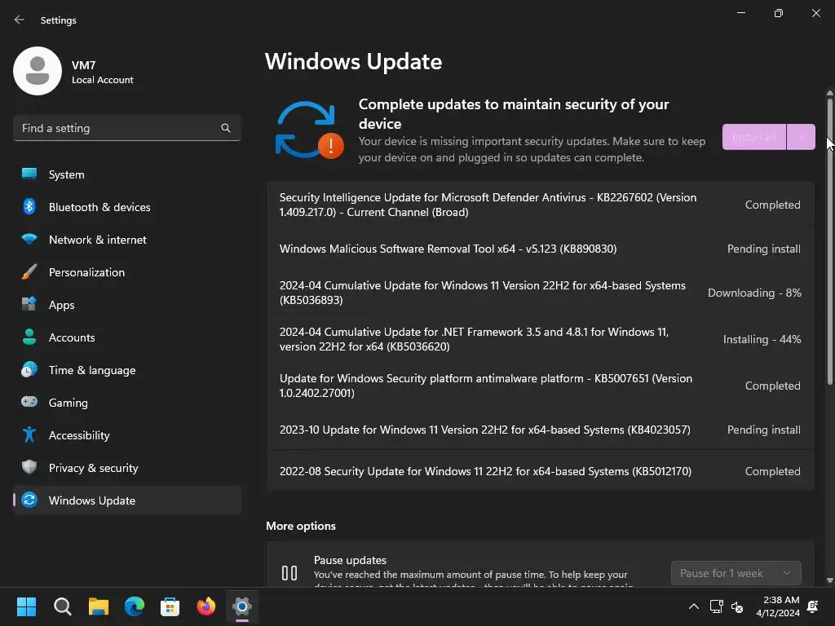The width and height of the screenshot is (835, 626).
Task: Launch Firefox from taskbar
Action: pos(206,606)
